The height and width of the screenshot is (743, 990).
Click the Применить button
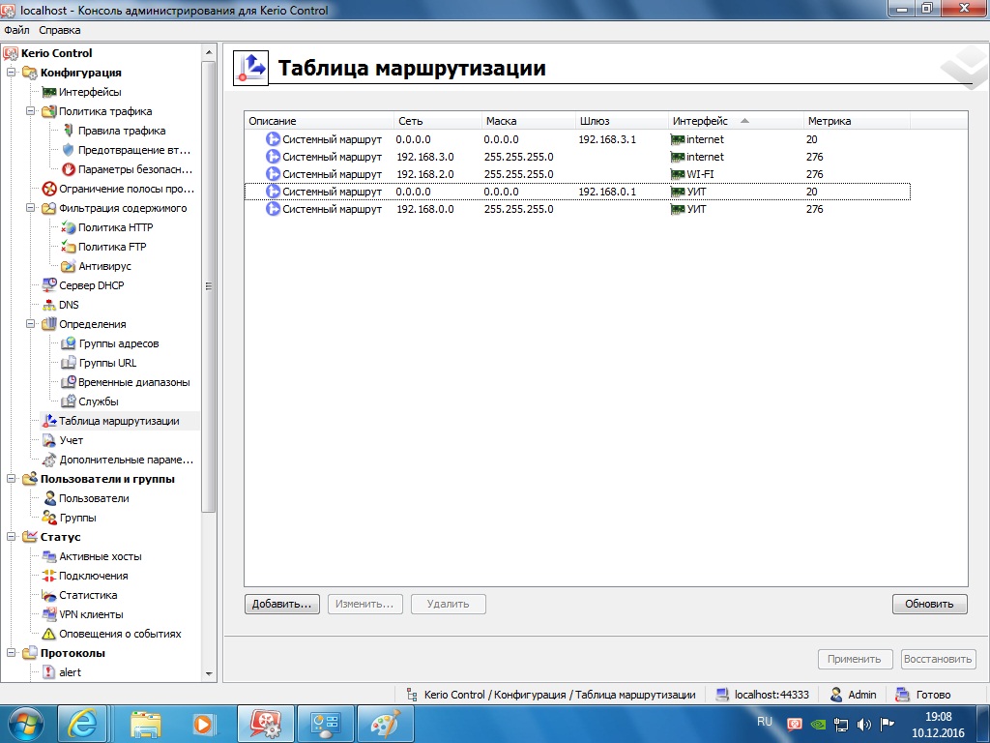[x=855, y=659]
